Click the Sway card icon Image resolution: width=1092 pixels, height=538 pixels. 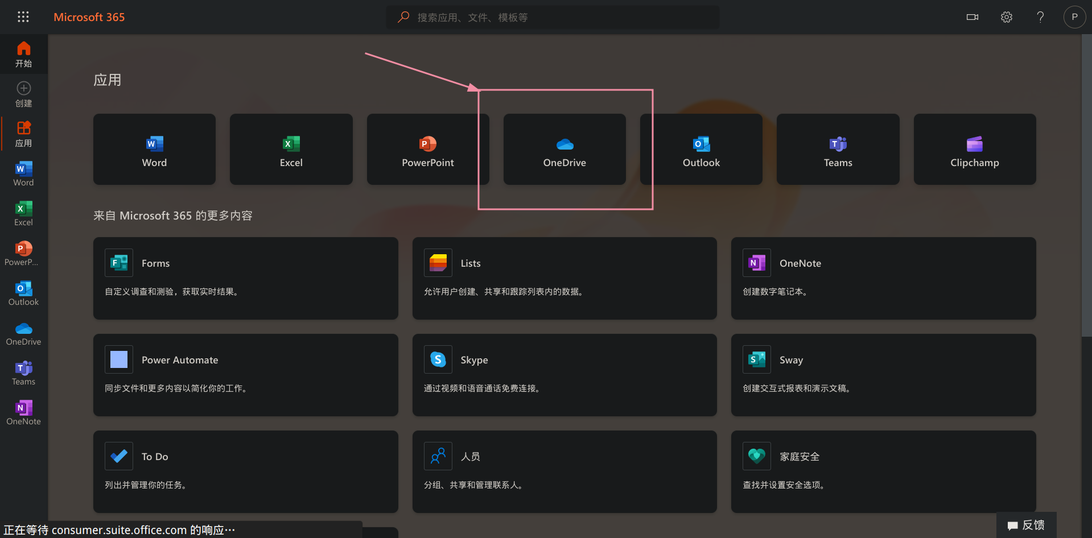pos(757,359)
